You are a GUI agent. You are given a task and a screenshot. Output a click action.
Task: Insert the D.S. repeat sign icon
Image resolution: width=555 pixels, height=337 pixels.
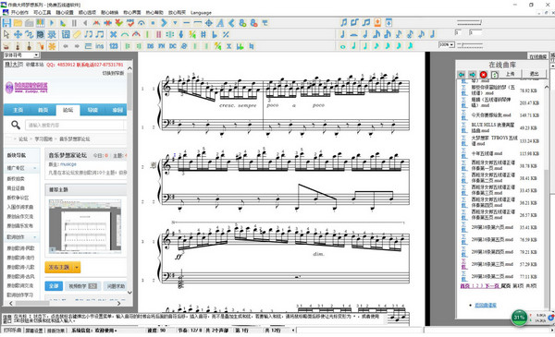(150, 46)
